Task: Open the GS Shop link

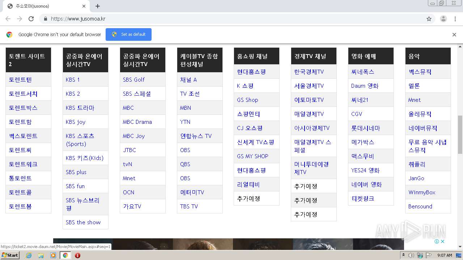Action: pos(247,100)
